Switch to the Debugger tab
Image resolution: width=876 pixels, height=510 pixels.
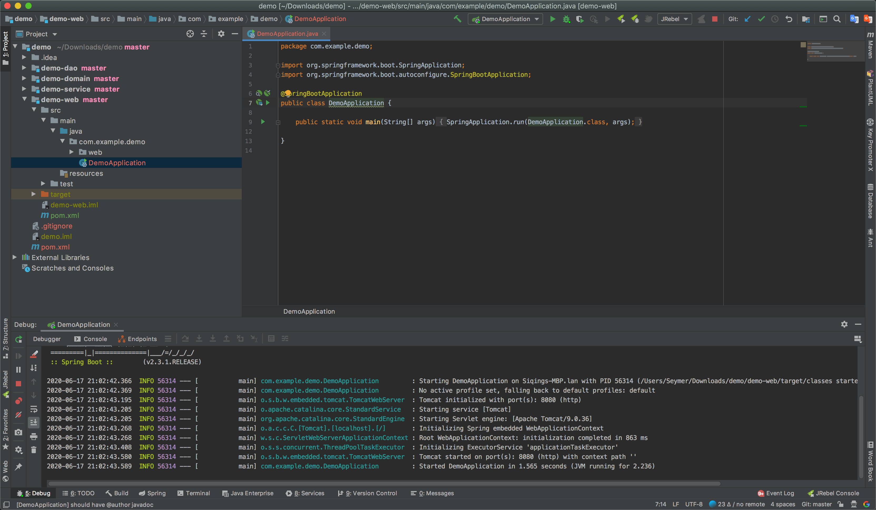(47, 339)
